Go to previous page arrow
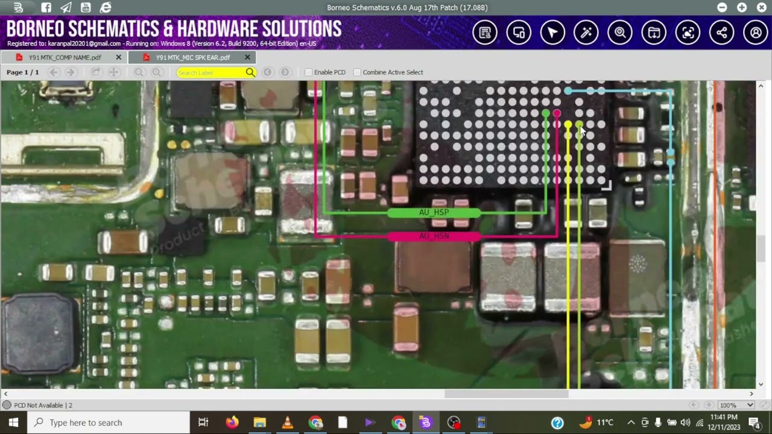772x434 pixels. 54,72
